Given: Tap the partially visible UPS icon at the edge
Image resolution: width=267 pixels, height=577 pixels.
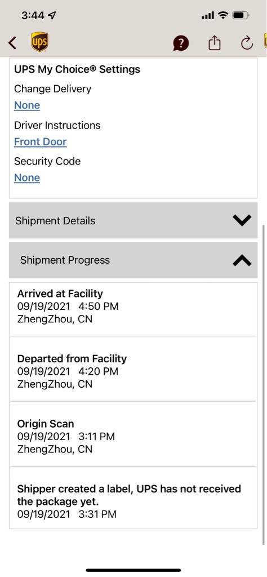Looking at the screenshot, I should click(x=265, y=41).
